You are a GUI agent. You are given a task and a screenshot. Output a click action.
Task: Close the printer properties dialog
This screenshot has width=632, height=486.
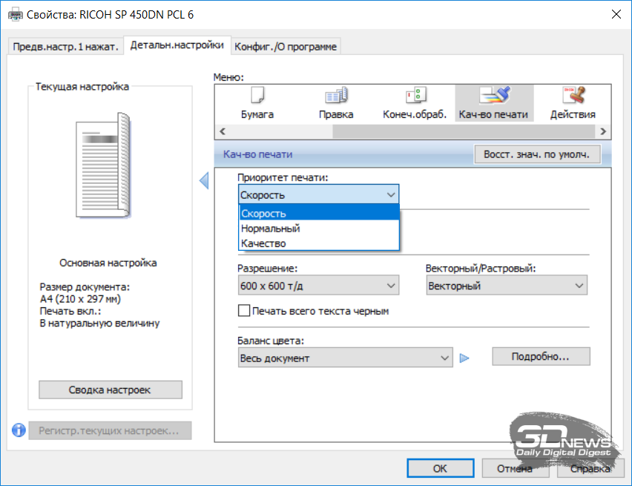(x=616, y=15)
